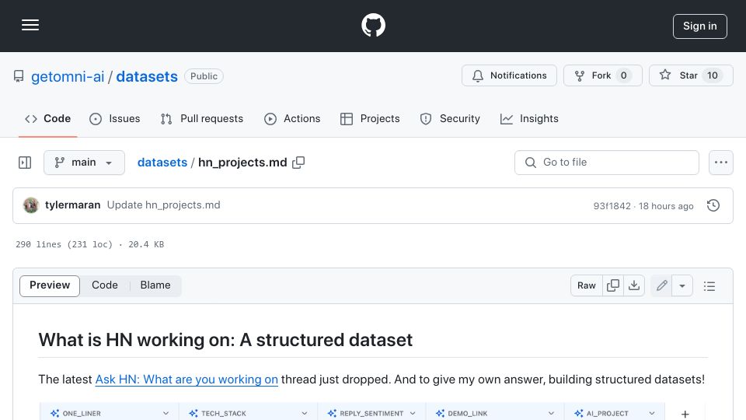This screenshot has height=420, width=746.
Task: Focus the Go to file search field
Action: click(607, 163)
